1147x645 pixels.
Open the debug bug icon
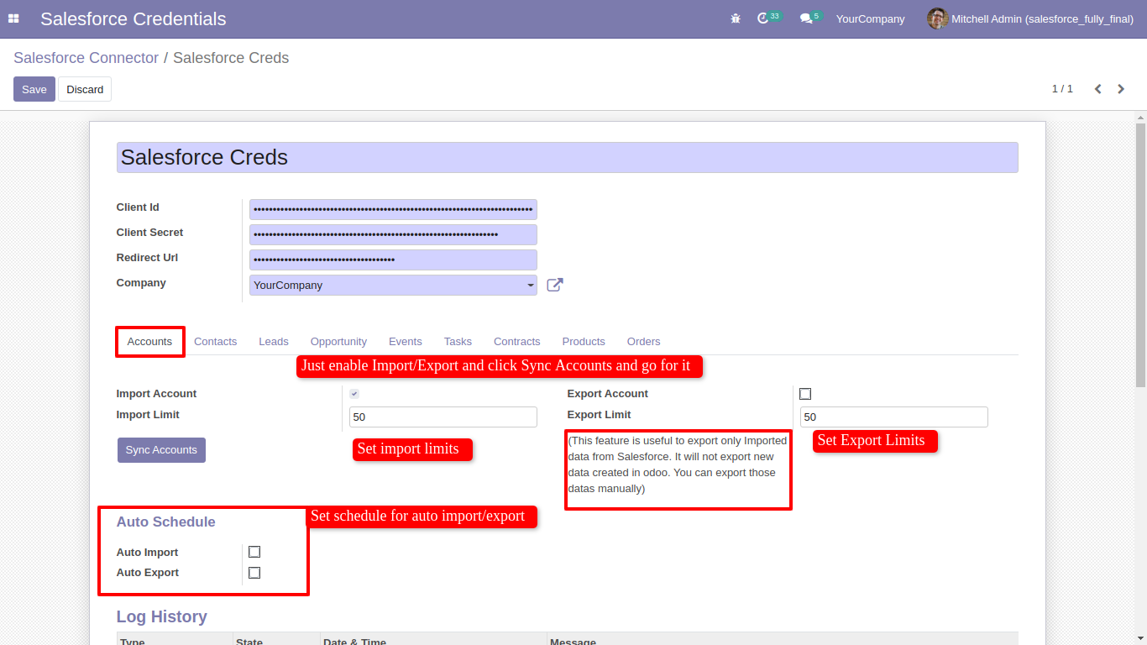pyautogui.click(x=736, y=18)
